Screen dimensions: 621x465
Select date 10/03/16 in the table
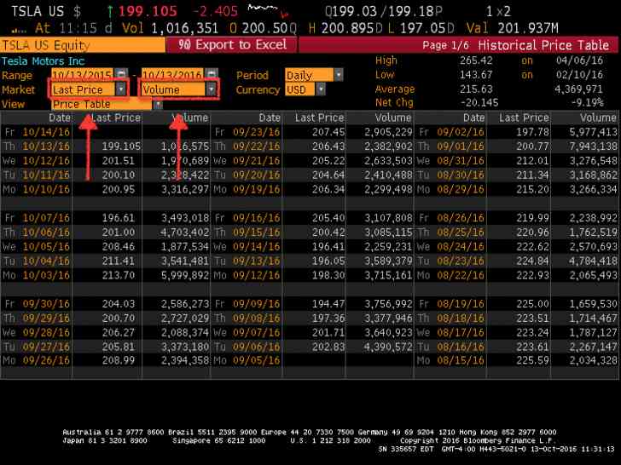[x=46, y=275]
